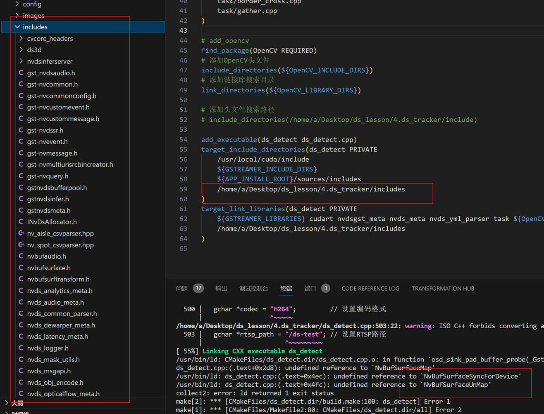Click line 59 in the CMake editor
The image size is (544, 414).
coord(311,189)
